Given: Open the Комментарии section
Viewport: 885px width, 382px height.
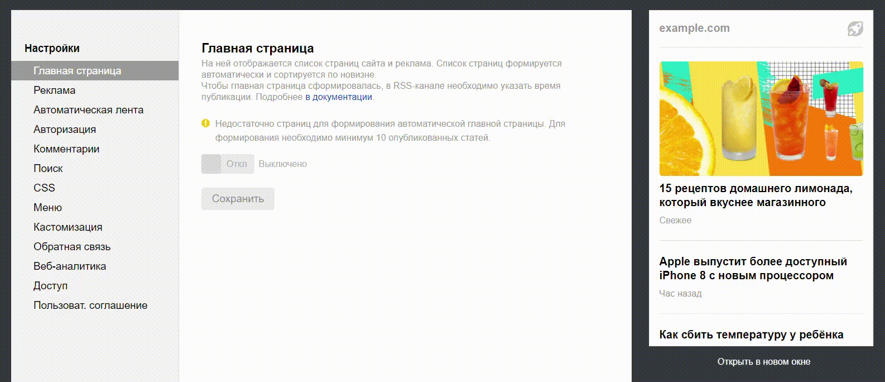Looking at the screenshot, I should [x=66, y=149].
